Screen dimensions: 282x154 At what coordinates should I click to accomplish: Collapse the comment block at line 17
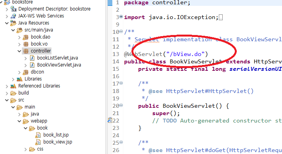(121, 83)
